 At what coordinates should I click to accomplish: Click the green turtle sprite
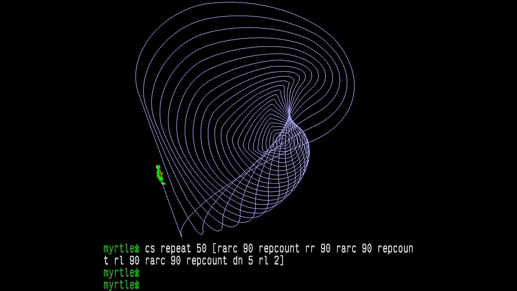(160, 174)
